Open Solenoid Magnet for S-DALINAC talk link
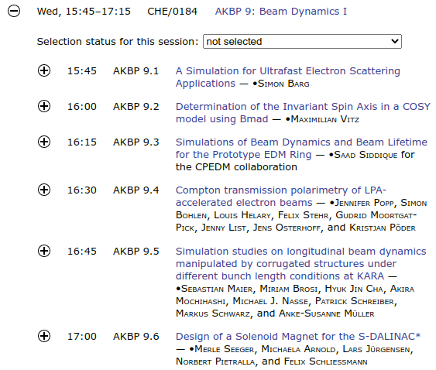 click(x=298, y=337)
